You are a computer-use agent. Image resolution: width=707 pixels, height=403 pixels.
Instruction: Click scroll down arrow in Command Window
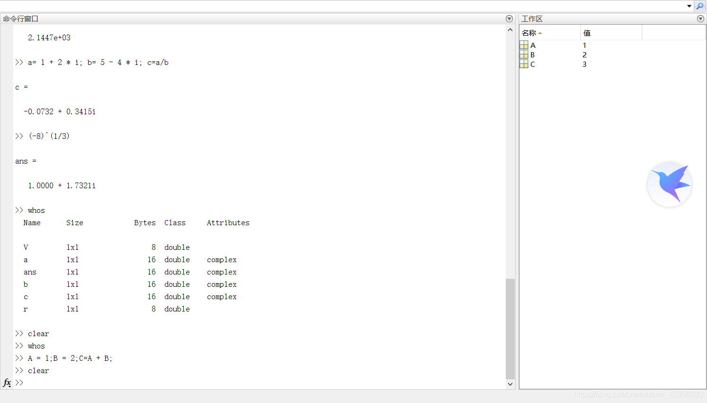coord(510,384)
